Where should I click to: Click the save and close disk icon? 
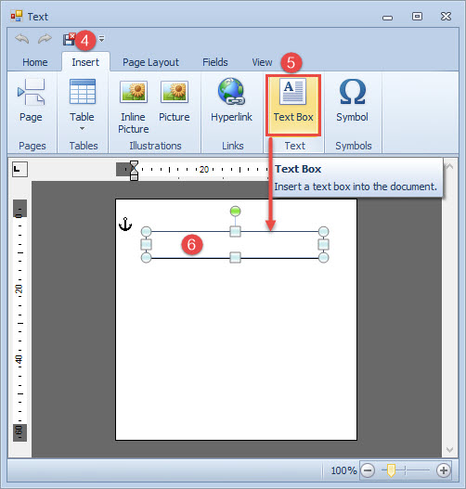click(x=69, y=39)
